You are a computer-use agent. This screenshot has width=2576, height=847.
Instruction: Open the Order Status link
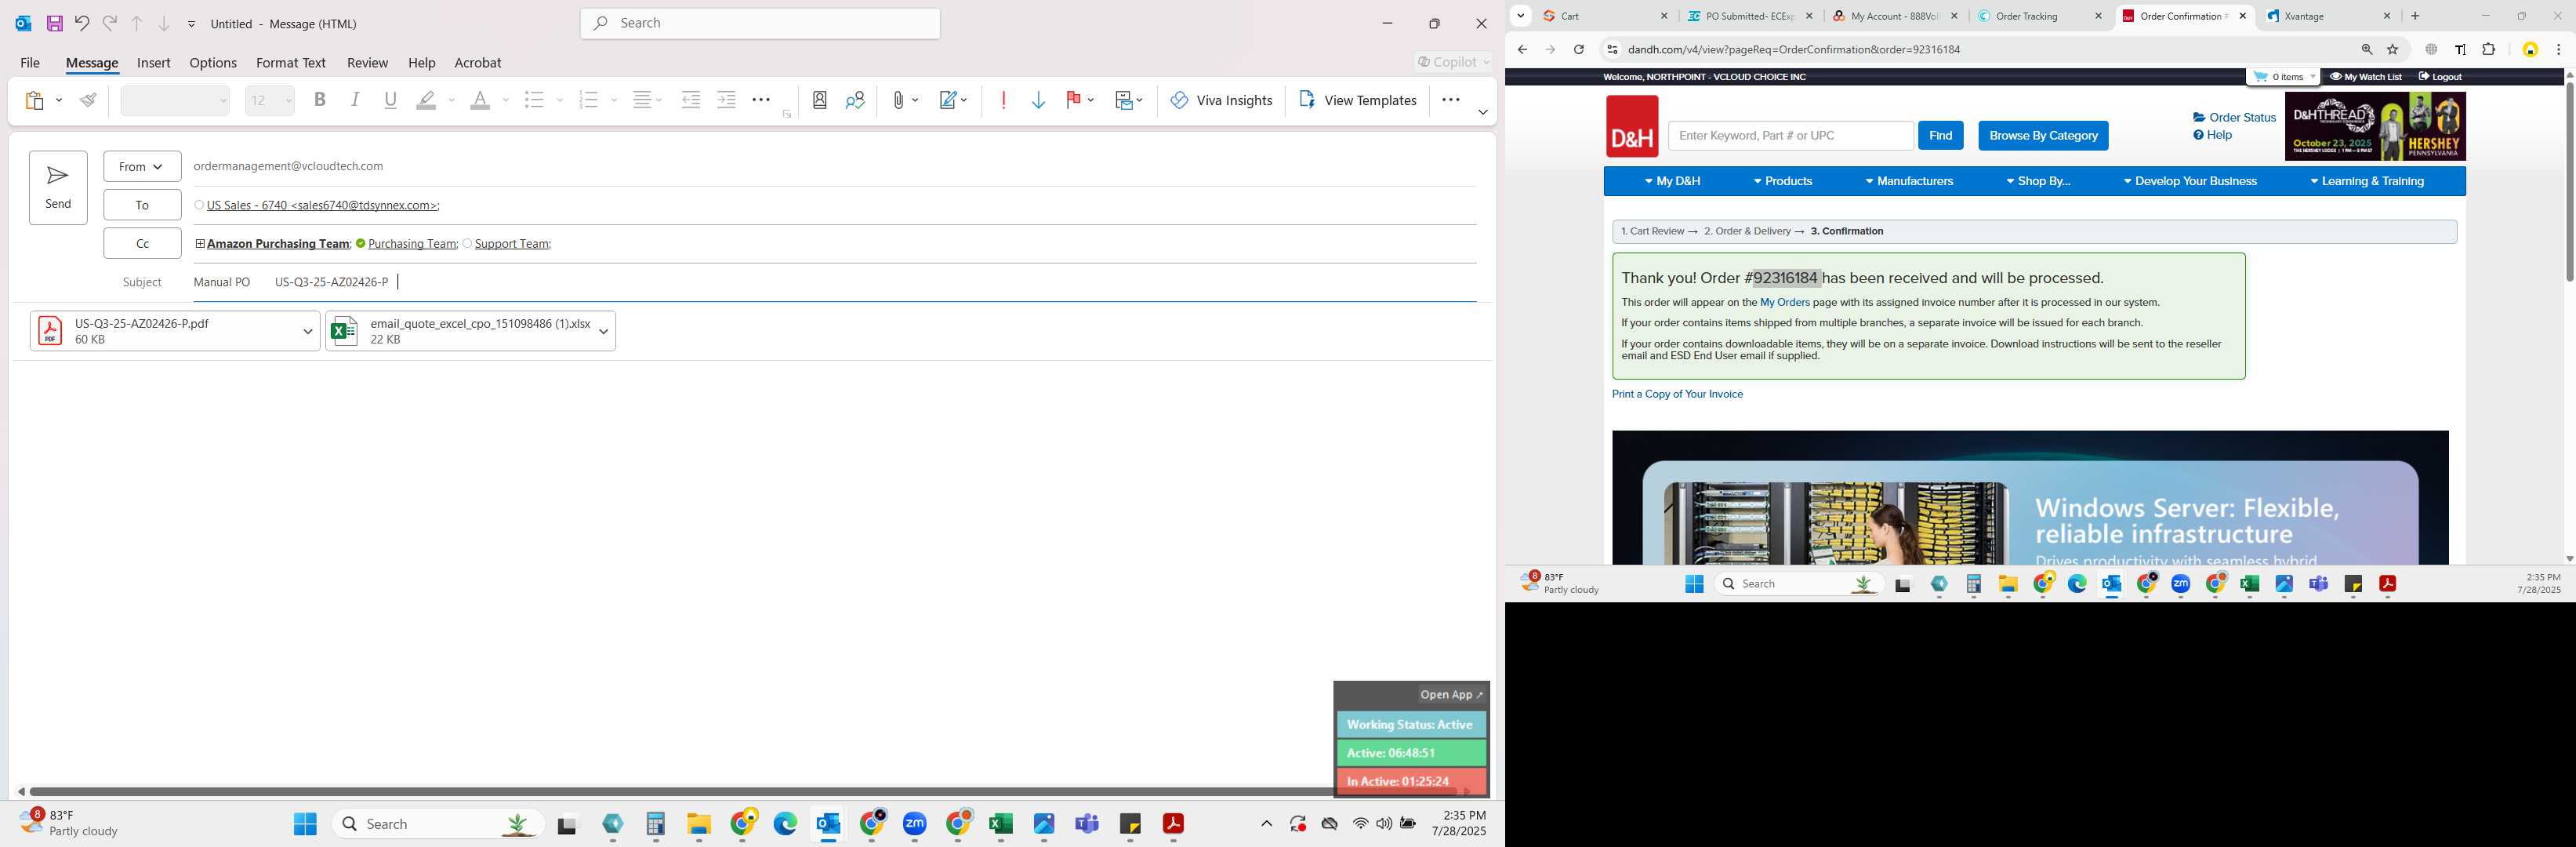tap(2234, 117)
